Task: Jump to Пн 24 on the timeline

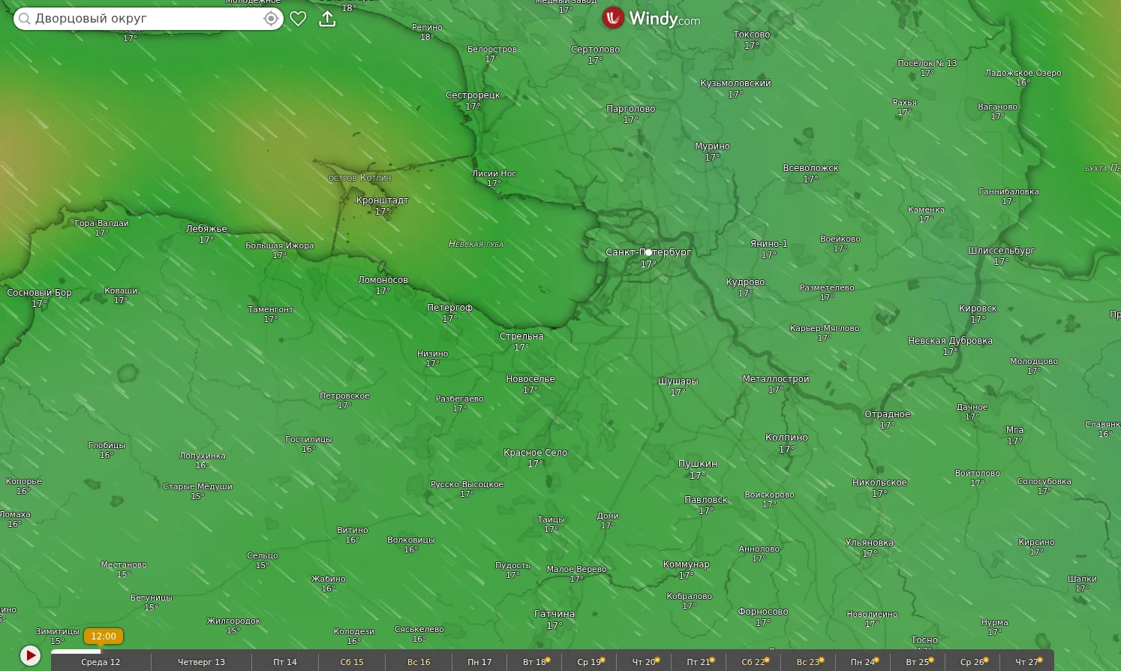Action: pos(863,662)
